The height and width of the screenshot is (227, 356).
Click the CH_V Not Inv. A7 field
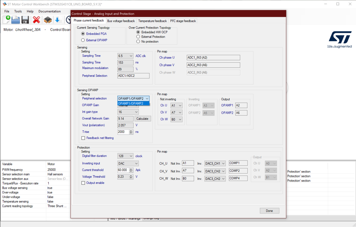click(x=188, y=171)
